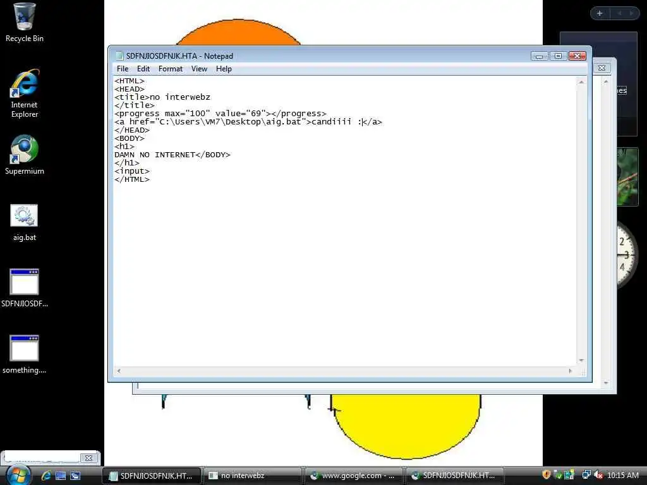This screenshot has height=485, width=647.
Task: Select the aig.bat file icon
Action: pos(25,223)
